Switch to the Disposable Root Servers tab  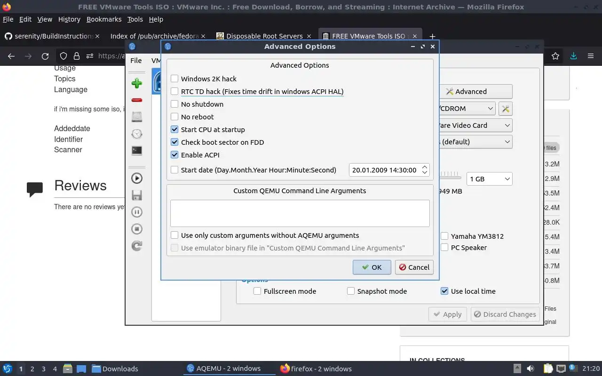point(264,36)
